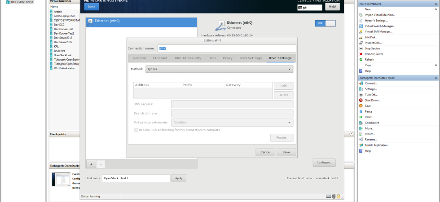440x202 pixels.
Task: Click the blue Done button
Action: (92, 6)
